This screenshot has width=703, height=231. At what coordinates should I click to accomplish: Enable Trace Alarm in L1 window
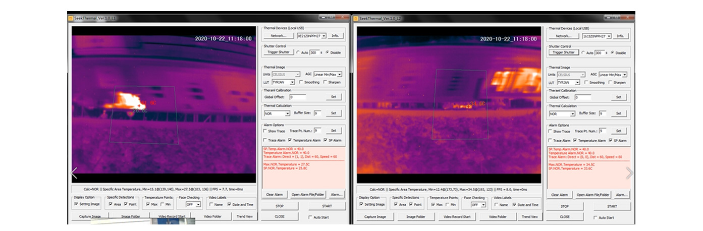(x=265, y=140)
